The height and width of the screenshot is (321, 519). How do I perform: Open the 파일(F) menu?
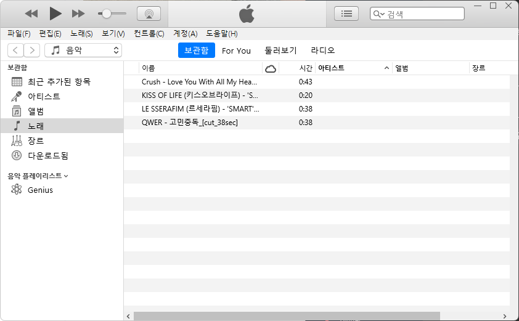coord(19,33)
